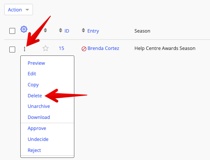Select Download in the row menu
This screenshot has height=160, width=210.
39,117
